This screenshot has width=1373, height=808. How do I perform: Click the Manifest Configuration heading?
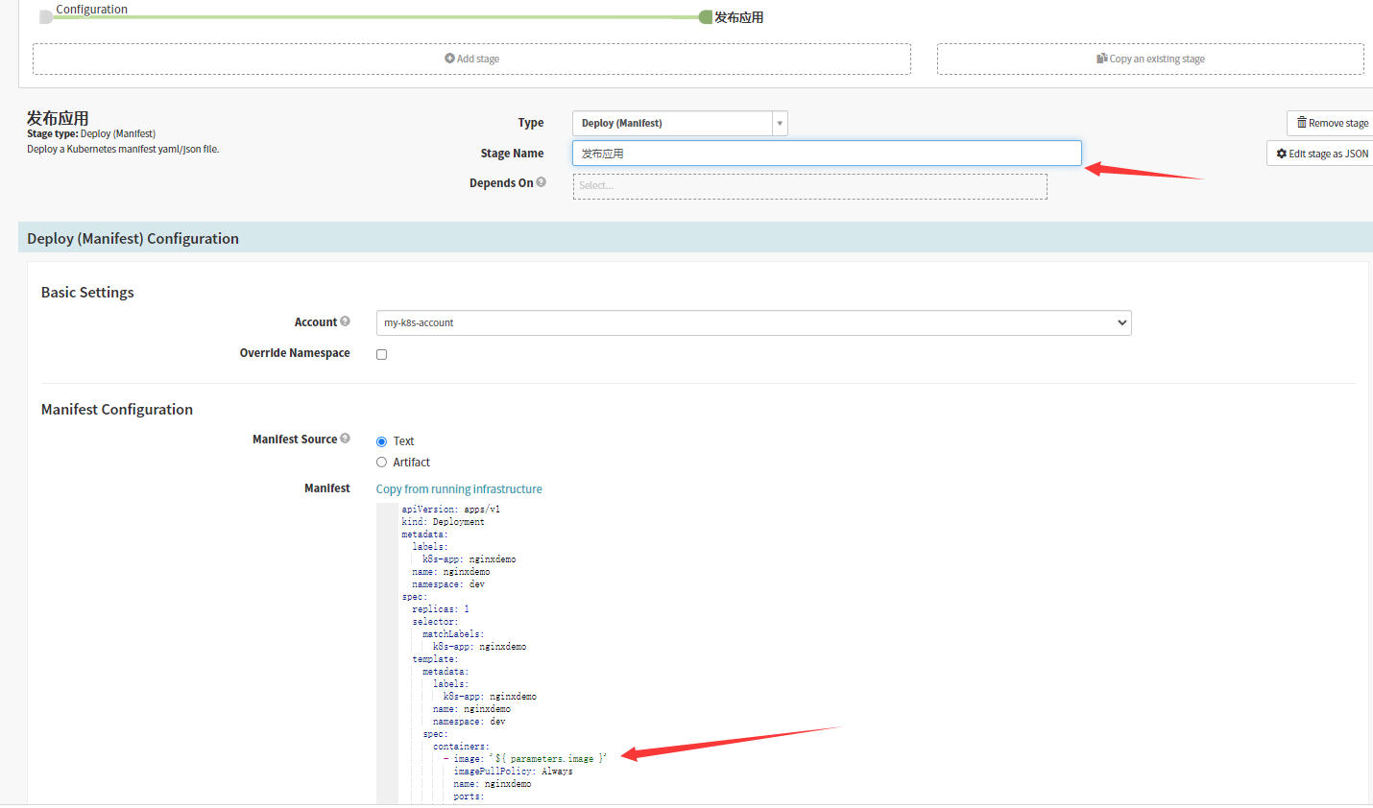pyautogui.click(x=117, y=409)
